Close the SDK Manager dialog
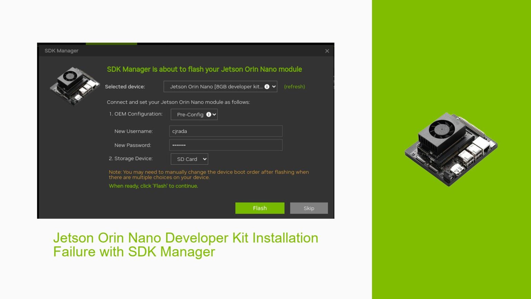Image resolution: width=531 pixels, height=299 pixels. [x=327, y=51]
